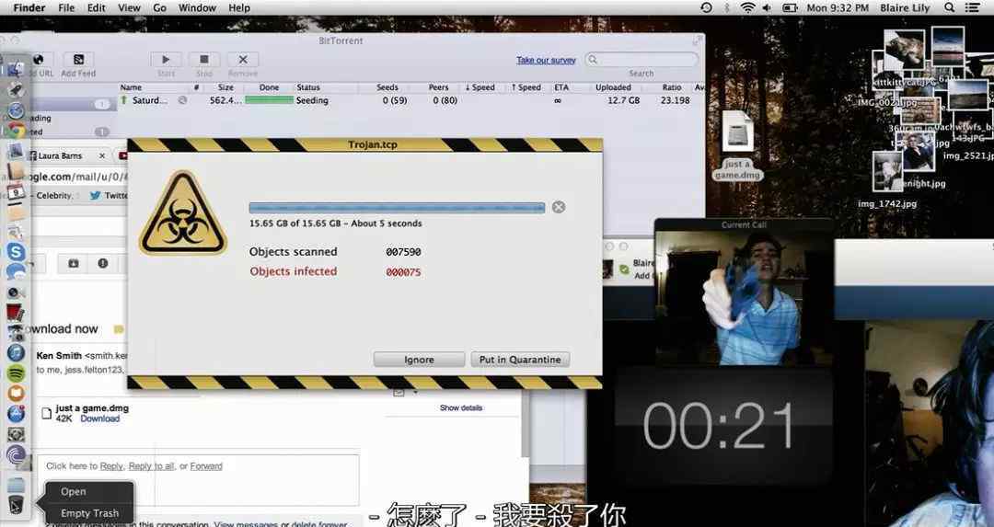Viewport: 994px width, 527px height.
Task: Choose Empty Trash from dock popup
Action: coord(89,513)
